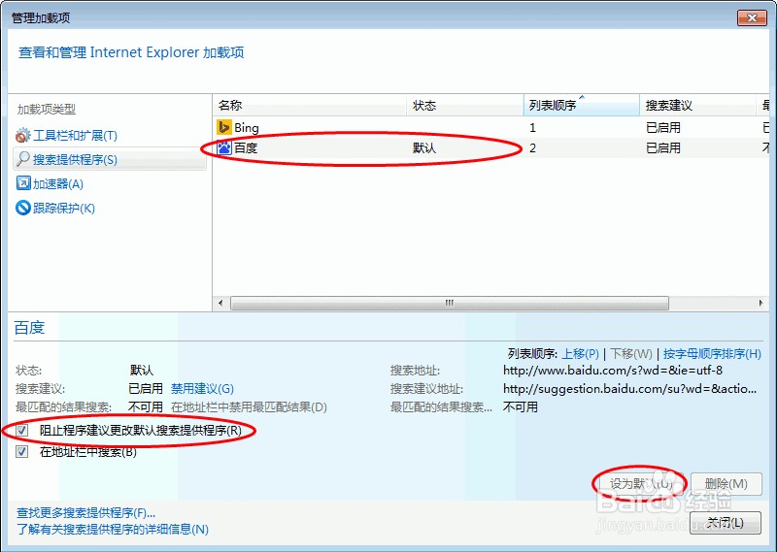Click 已启用 suggestion cell in Bing row
777x552 pixels.
663,128
